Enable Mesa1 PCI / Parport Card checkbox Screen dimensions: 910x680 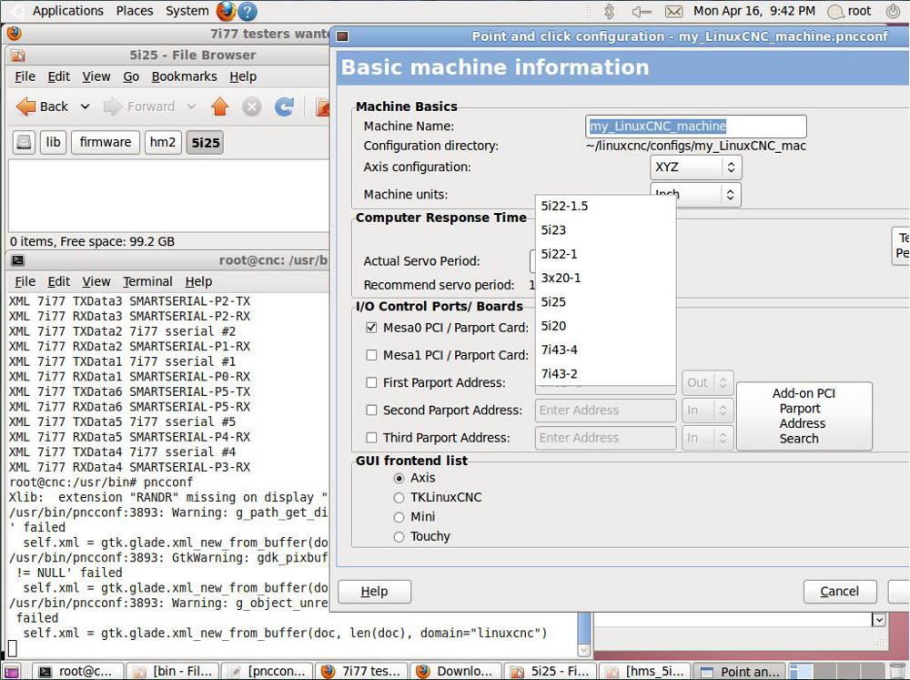tap(371, 355)
